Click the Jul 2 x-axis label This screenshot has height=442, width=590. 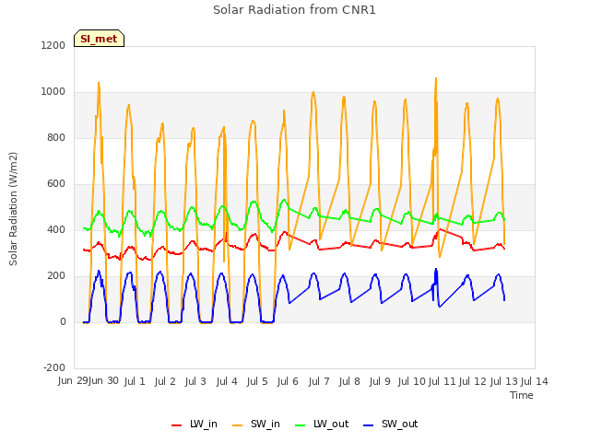coord(165,381)
